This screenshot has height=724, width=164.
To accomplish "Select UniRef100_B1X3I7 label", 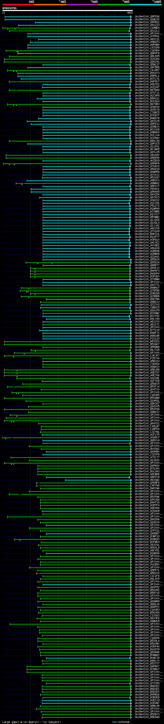I will (x=147, y=214).
